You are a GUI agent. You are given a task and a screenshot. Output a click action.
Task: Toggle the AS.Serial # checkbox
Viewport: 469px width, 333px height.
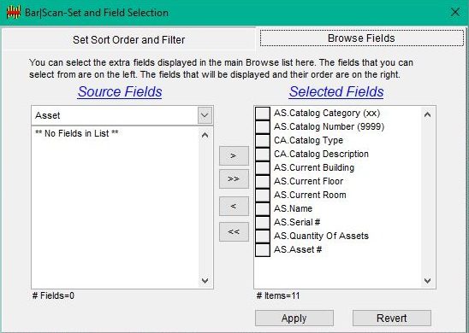tap(263, 222)
